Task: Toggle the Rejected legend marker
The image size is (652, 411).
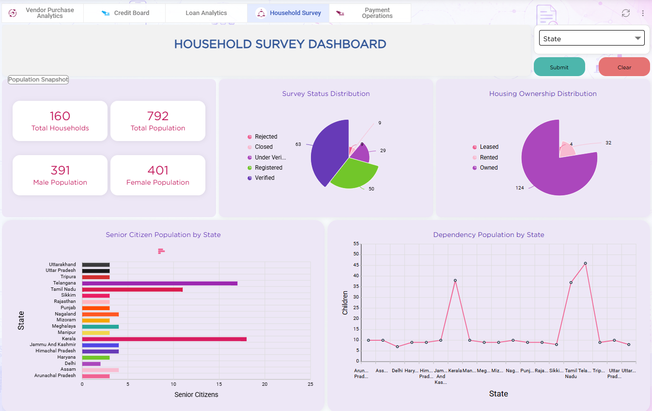Action: tap(250, 137)
